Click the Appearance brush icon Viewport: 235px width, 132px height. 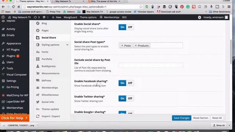3,43
